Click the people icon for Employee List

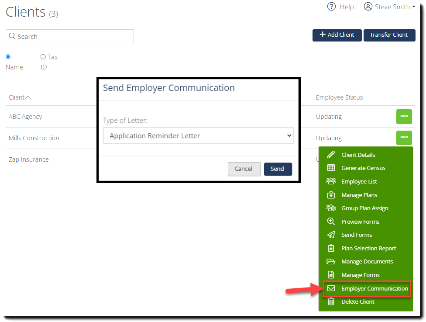click(331, 181)
